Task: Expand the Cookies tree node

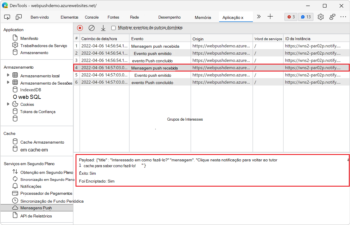Action: pyautogui.click(x=8, y=104)
